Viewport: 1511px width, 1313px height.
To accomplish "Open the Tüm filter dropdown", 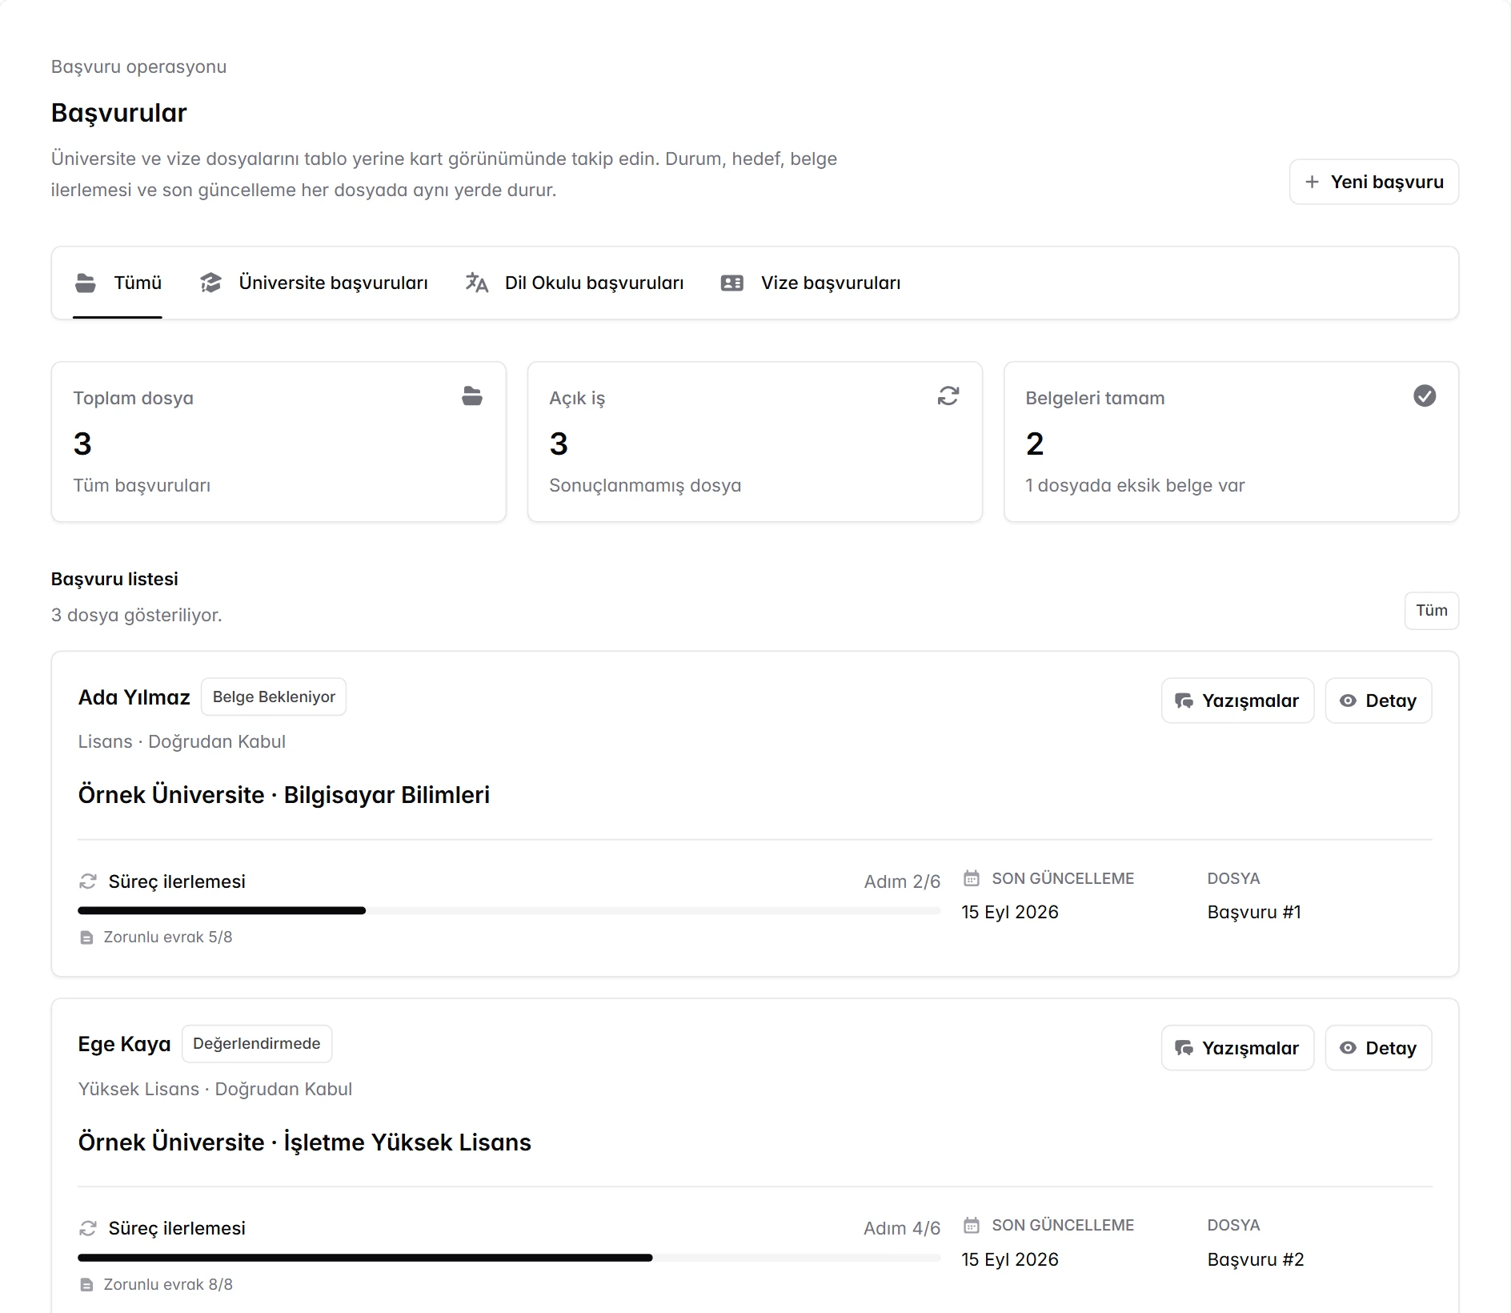I will pyautogui.click(x=1432, y=611).
